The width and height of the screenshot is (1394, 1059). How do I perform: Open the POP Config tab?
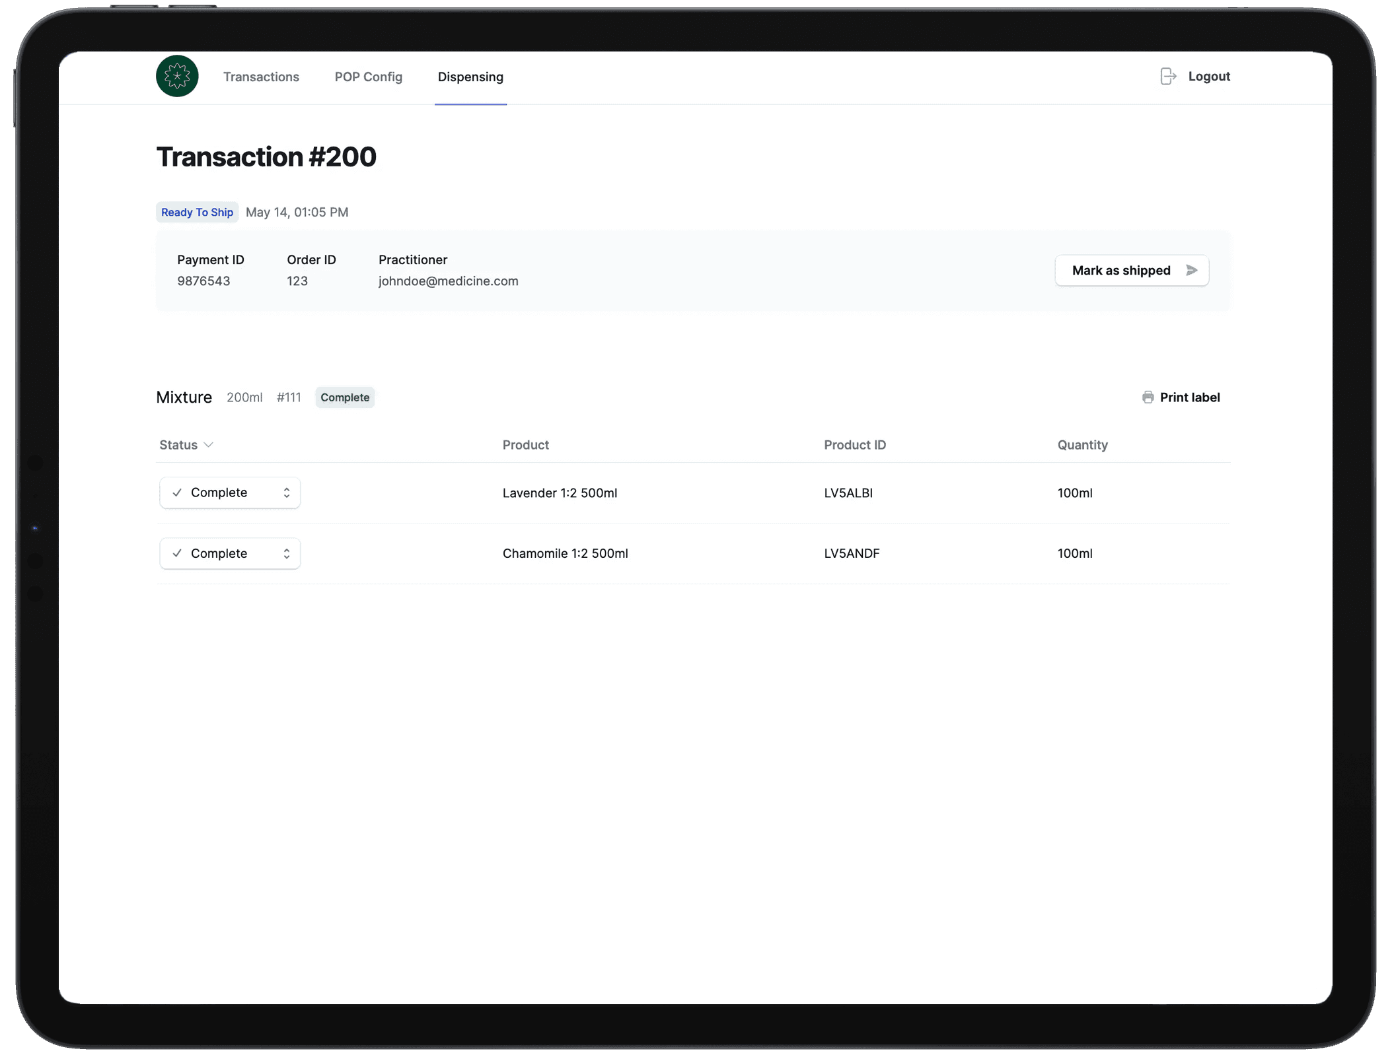click(368, 77)
